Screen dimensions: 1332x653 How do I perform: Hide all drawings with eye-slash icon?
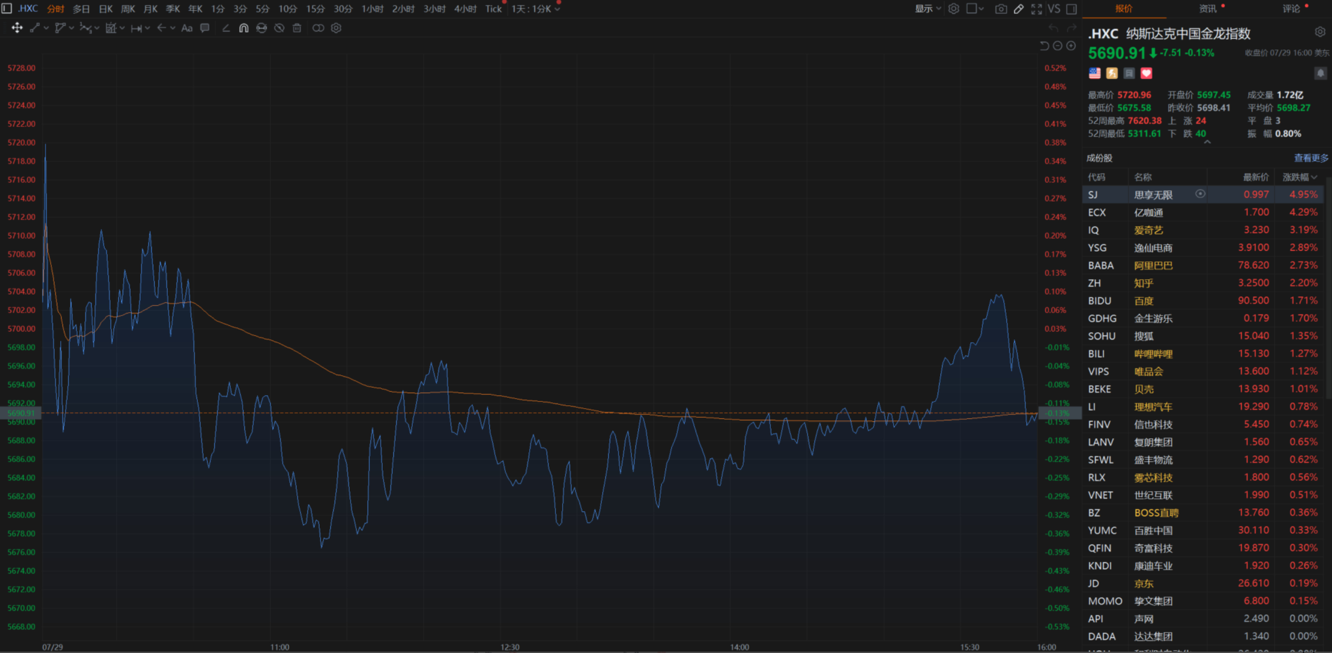[279, 28]
